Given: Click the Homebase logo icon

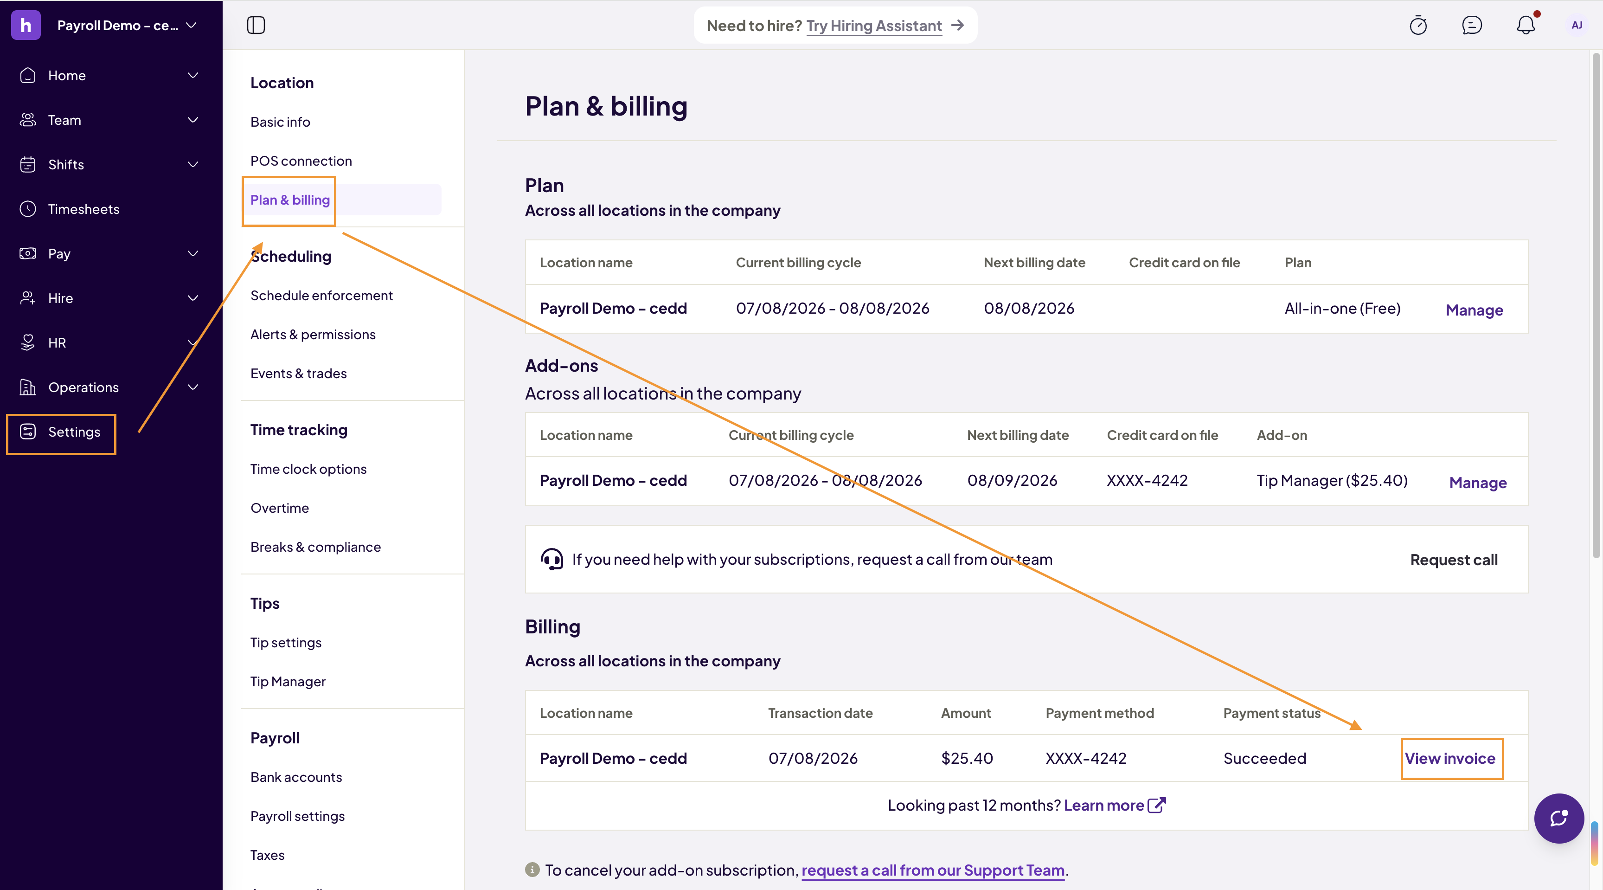Looking at the screenshot, I should coord(26,25).
